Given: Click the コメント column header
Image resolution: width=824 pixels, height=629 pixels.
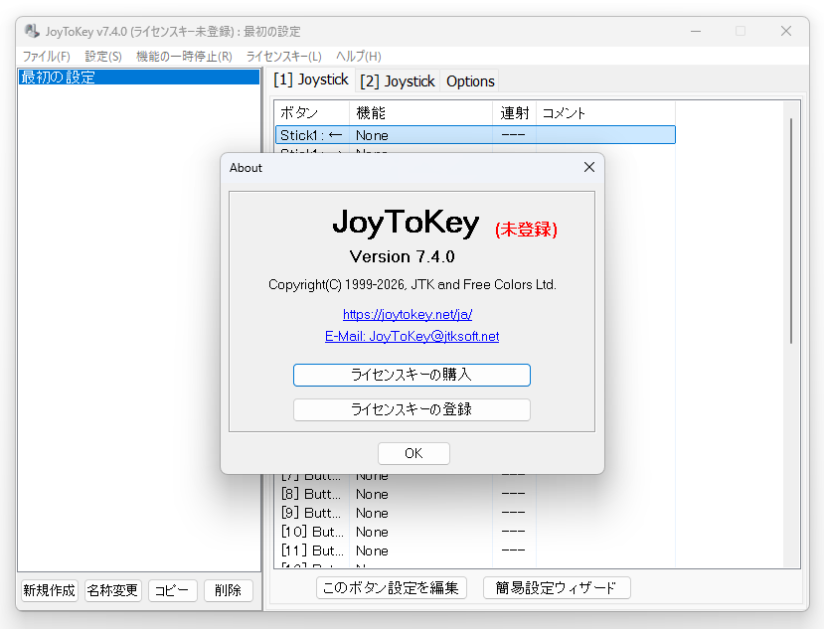Looking at the screenshot, I should [x=605, y=113].
